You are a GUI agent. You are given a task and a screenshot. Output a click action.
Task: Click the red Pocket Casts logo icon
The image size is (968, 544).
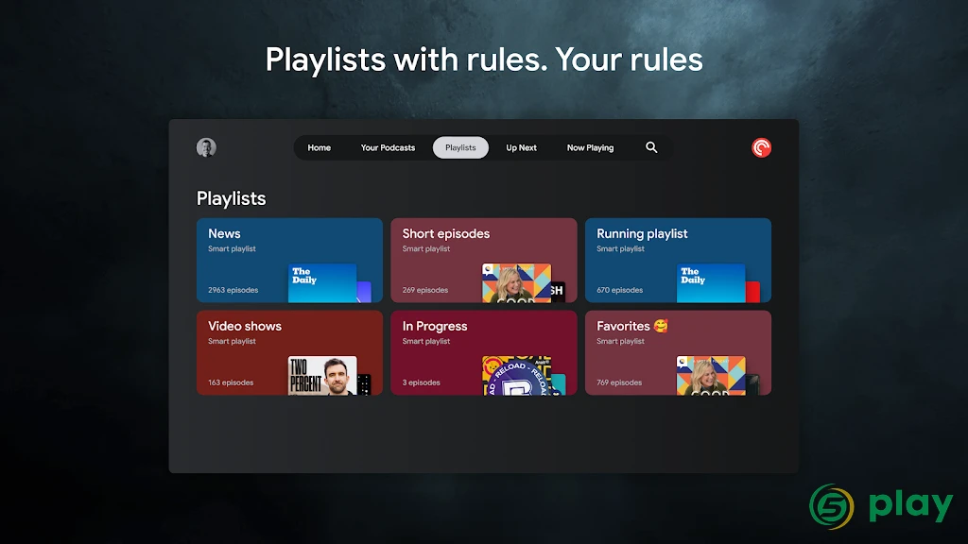pyautogui.click(x=761, y=147)
